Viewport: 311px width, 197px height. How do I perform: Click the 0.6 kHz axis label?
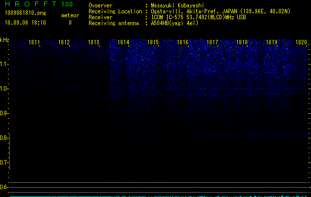3,187
